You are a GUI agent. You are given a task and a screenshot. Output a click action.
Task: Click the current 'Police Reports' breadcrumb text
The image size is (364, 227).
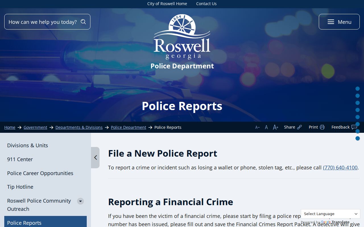click(x=168, y=127)
